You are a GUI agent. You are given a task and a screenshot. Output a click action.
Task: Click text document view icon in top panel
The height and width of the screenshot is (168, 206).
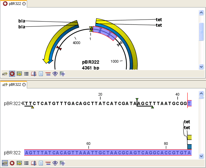point(41,74)
